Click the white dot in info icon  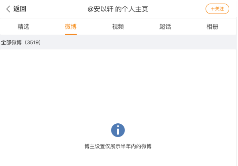(x=118, y=126)
